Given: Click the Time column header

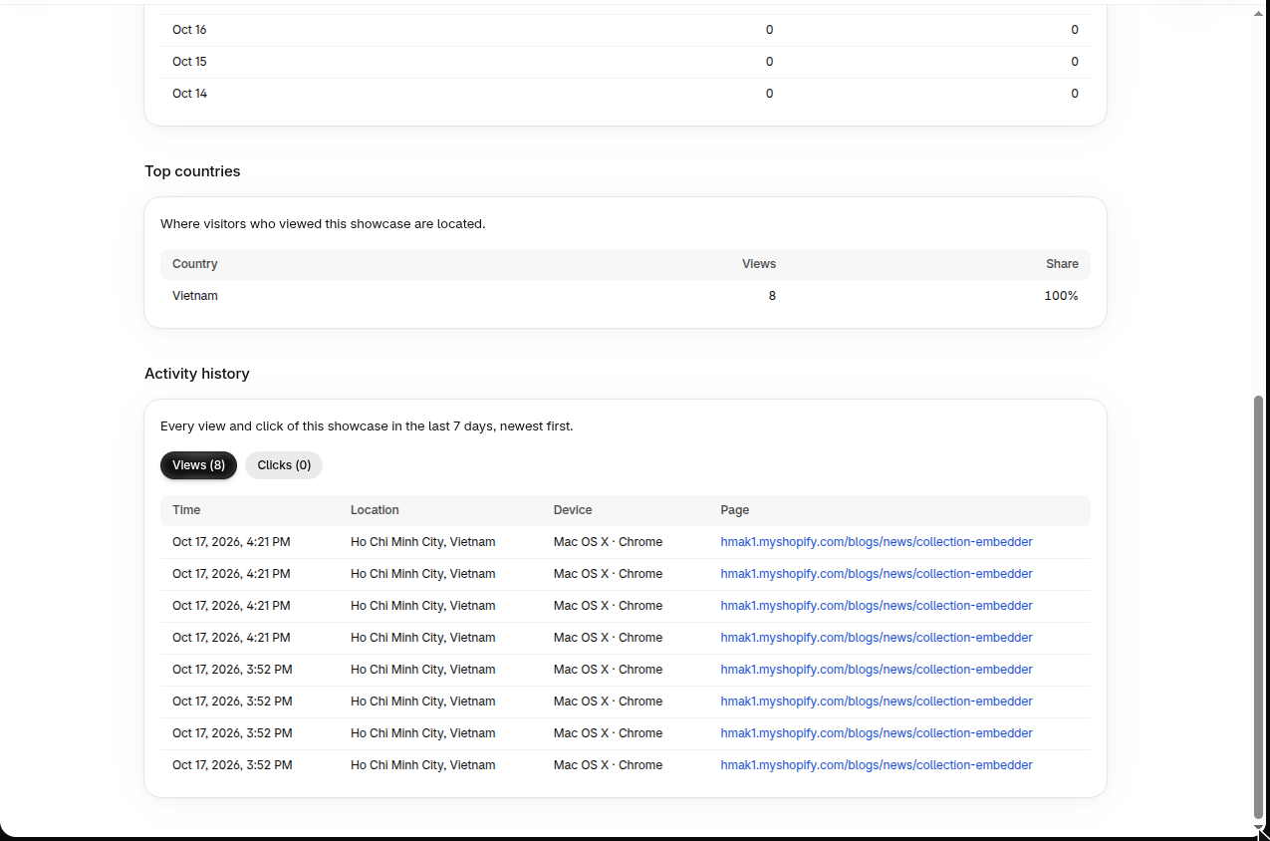Looking at the screenshot, I should click(x=186, y=510).
